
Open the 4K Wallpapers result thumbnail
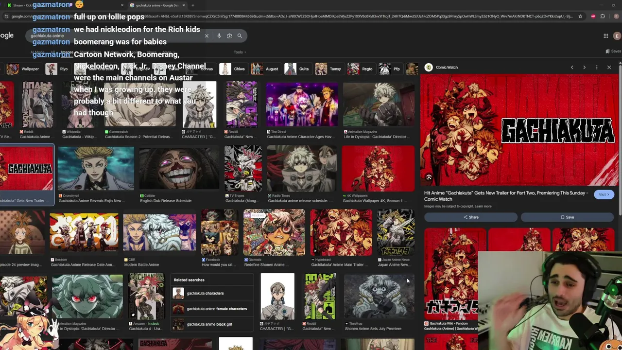(x=378, y=169)
